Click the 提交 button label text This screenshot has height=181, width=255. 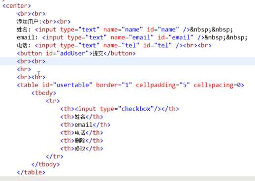coord(98,53)
